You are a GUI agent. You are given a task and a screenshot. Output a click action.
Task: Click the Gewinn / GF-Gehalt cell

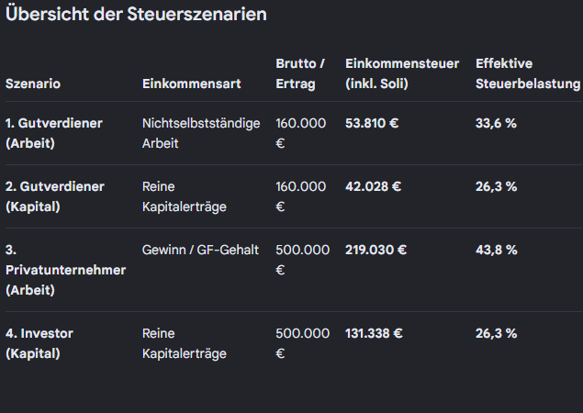(200, 250)
